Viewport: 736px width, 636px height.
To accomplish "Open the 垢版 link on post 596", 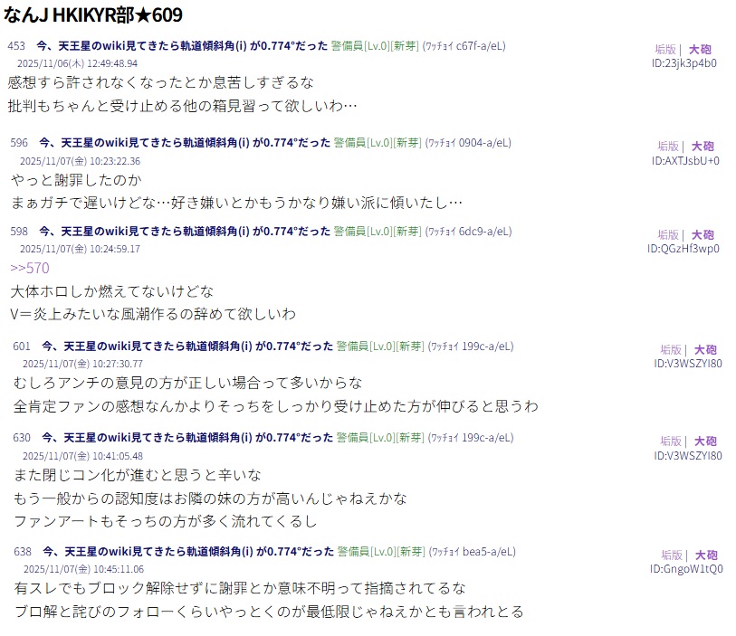I will (x=668, y=147).
